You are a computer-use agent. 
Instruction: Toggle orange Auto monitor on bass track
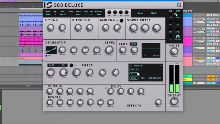tap(199, 58)
